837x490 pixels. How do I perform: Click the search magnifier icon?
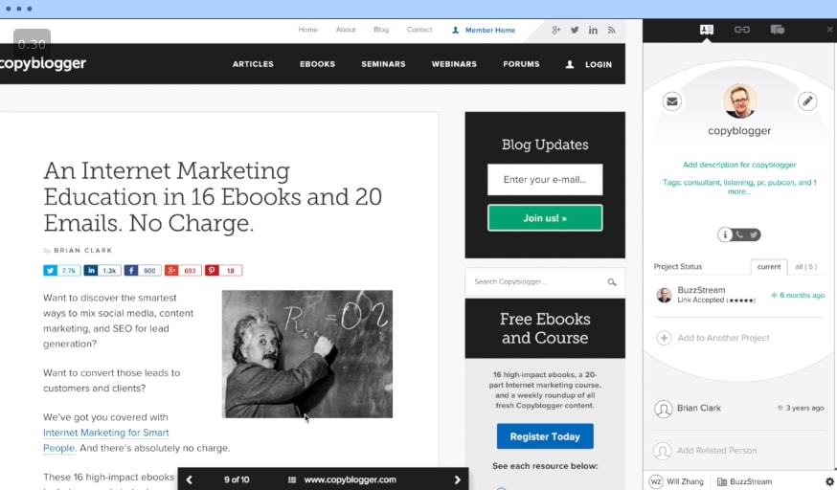coord(612,282)
